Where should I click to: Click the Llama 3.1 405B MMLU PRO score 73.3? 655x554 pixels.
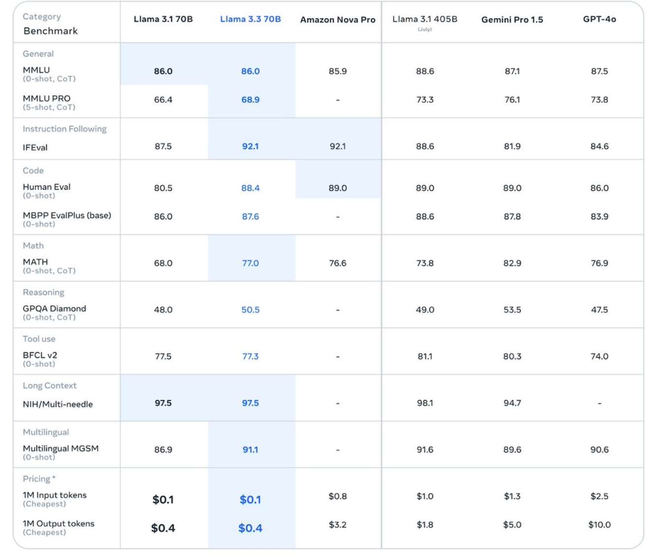425,100
